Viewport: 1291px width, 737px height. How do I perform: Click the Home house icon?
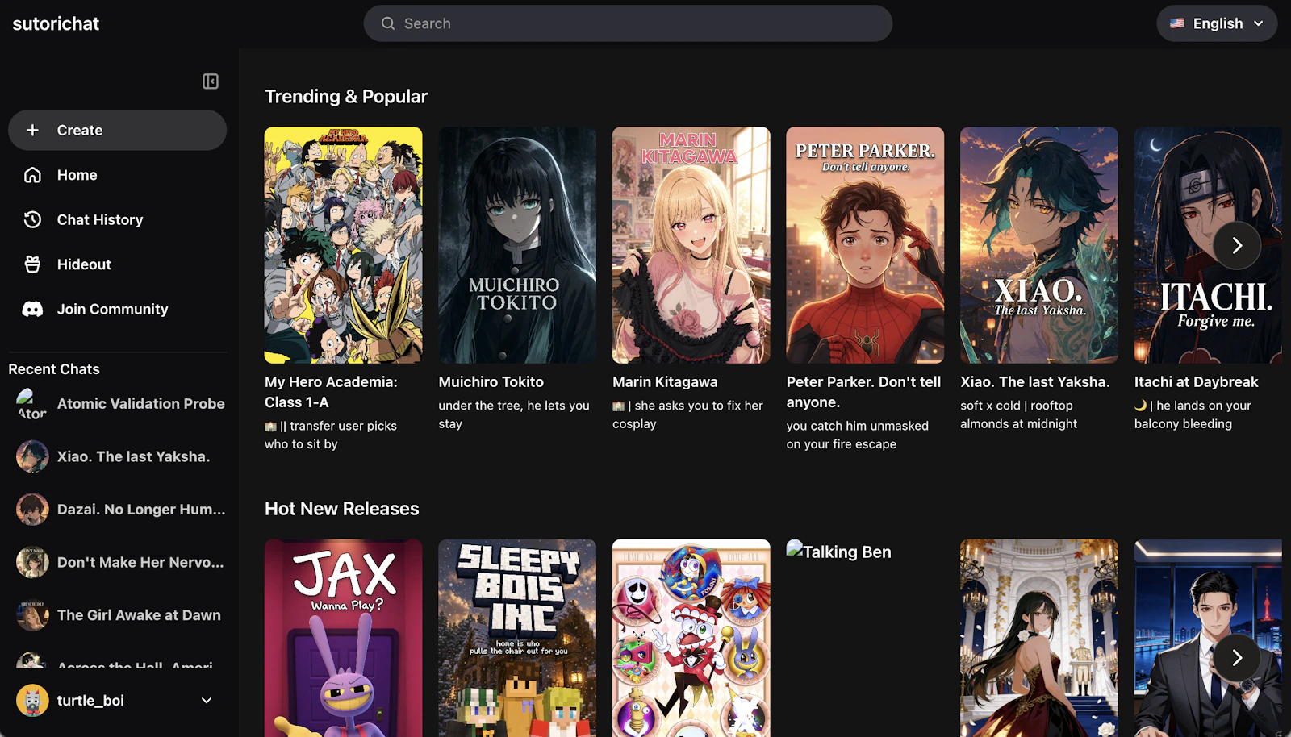click(x=32, y=175)
